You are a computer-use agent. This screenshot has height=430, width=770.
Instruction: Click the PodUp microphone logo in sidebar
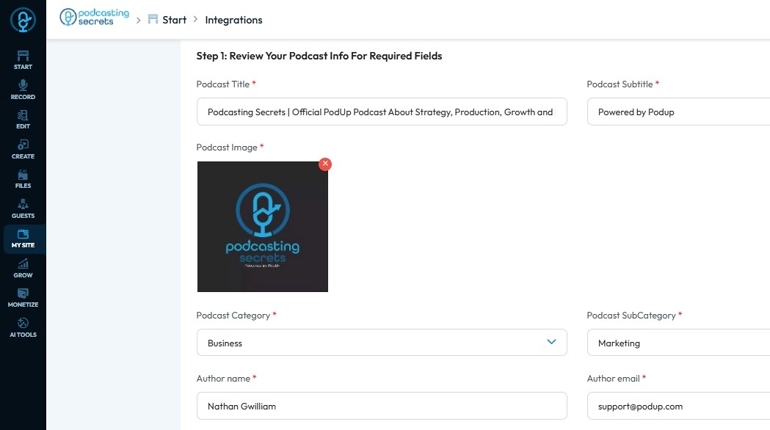tap(23, 20)
